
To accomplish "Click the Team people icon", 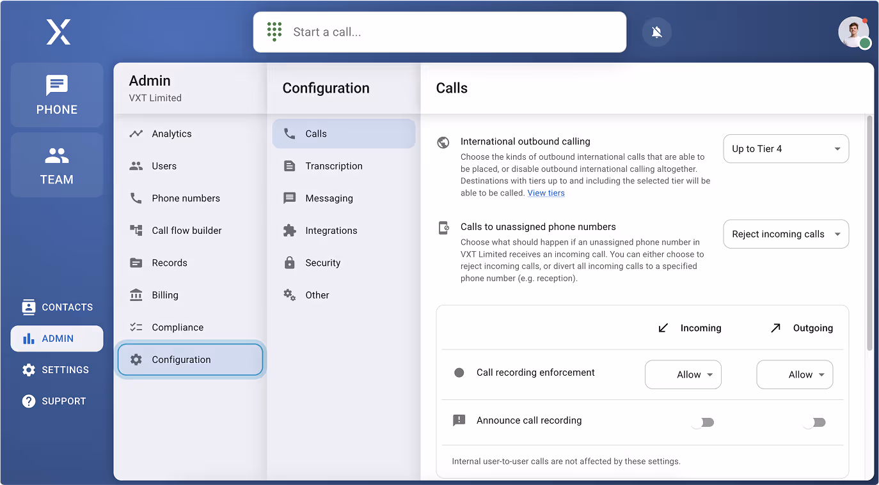I will [57, 155].
